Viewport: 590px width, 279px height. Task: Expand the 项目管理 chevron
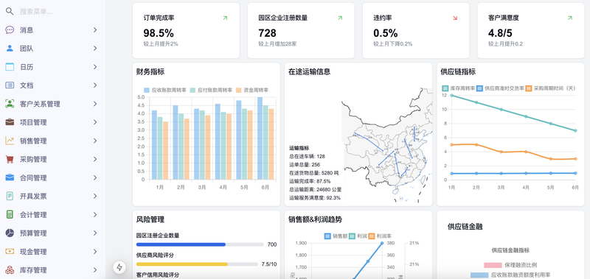coord(95,122)
